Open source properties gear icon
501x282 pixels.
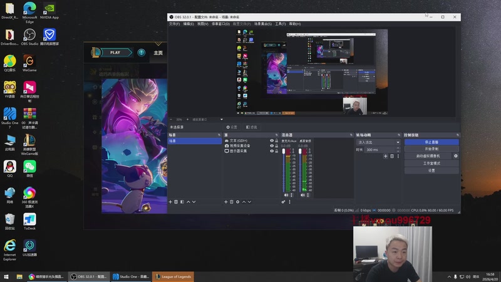point(238,202)
